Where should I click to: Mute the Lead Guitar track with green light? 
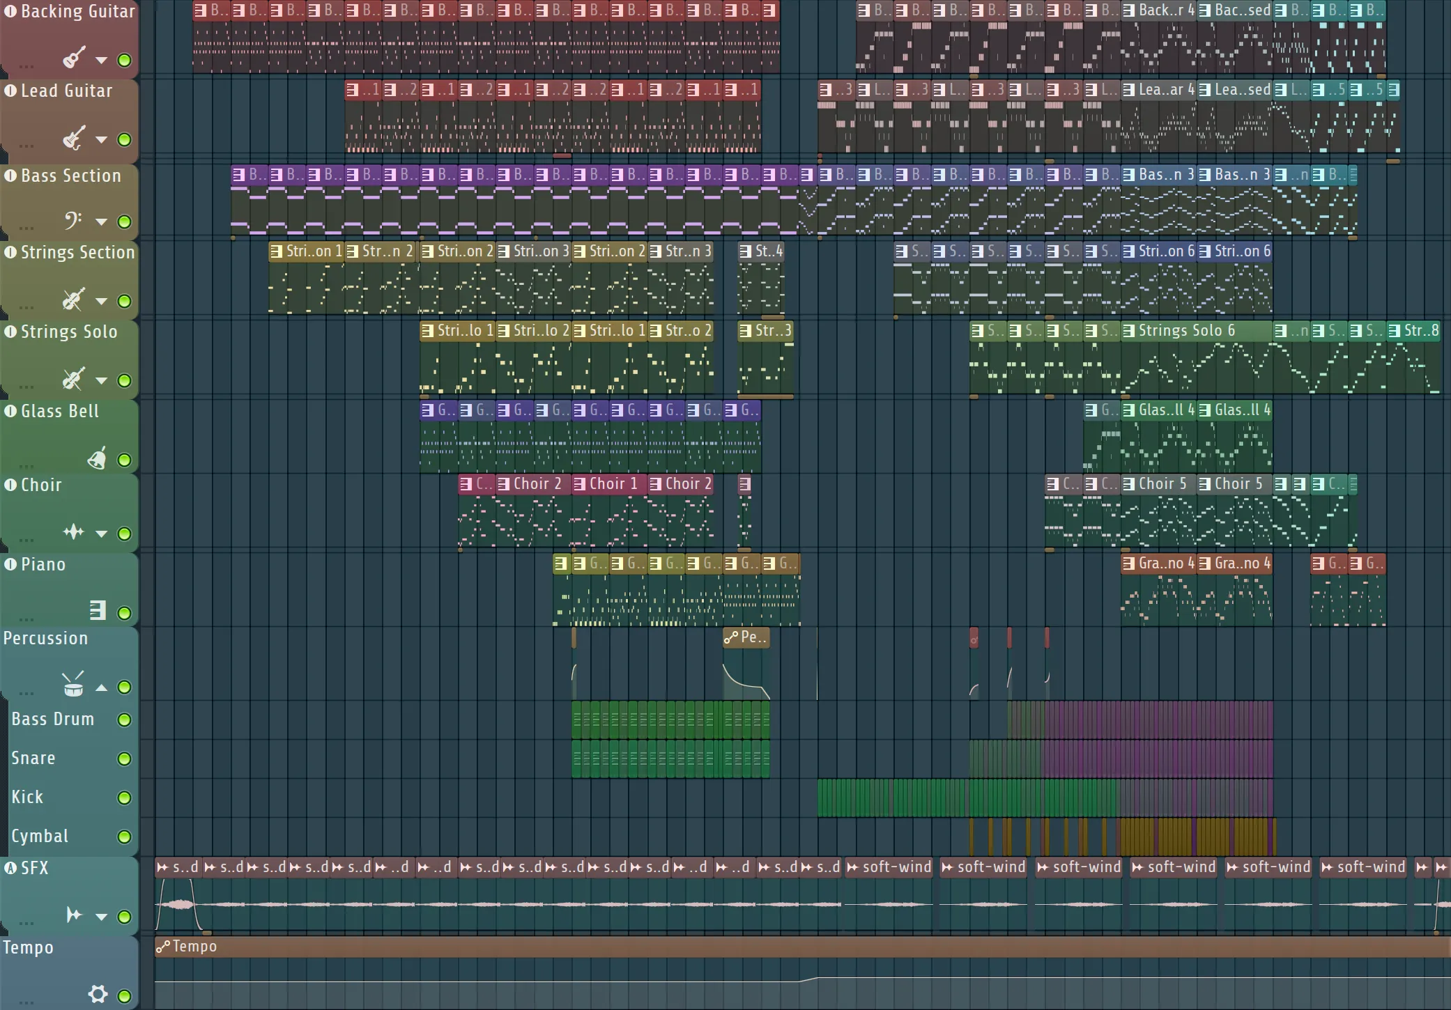(x=125, y=140)
